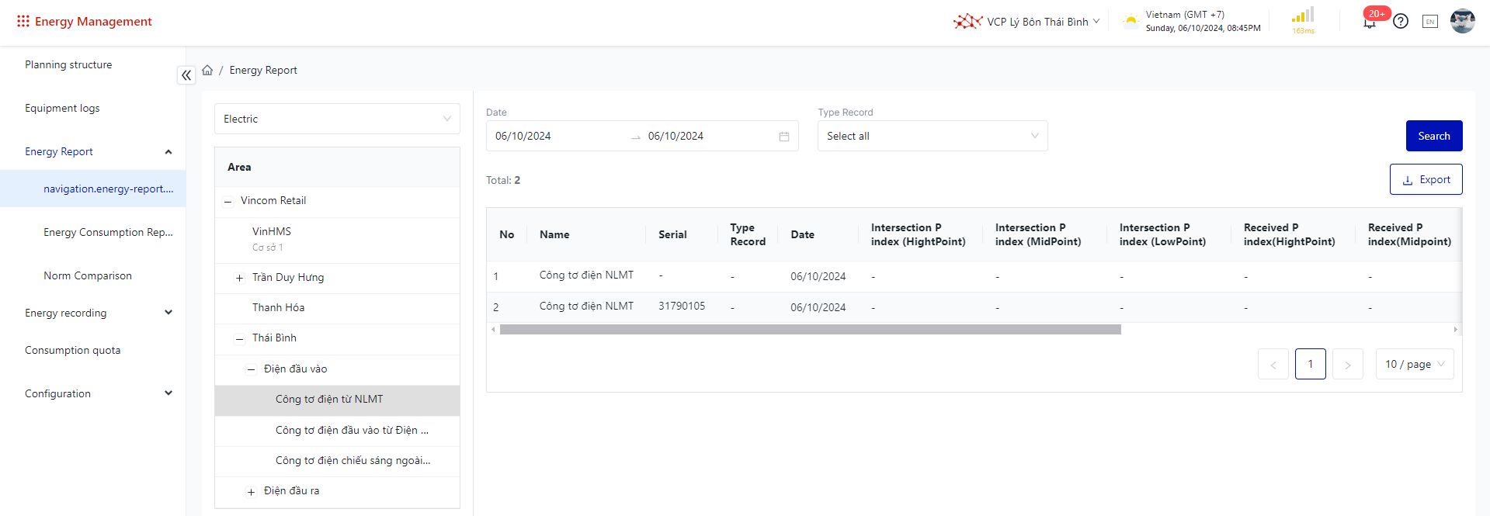Viewport: 1490px width, 516px height.
Task: Collapse the Thái Bình tree node
Action: 239,338
